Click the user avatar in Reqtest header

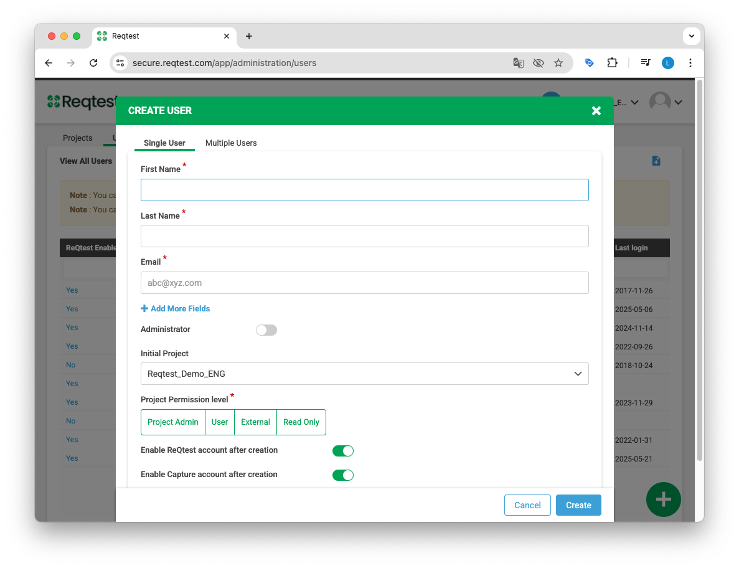pos(660,102)
